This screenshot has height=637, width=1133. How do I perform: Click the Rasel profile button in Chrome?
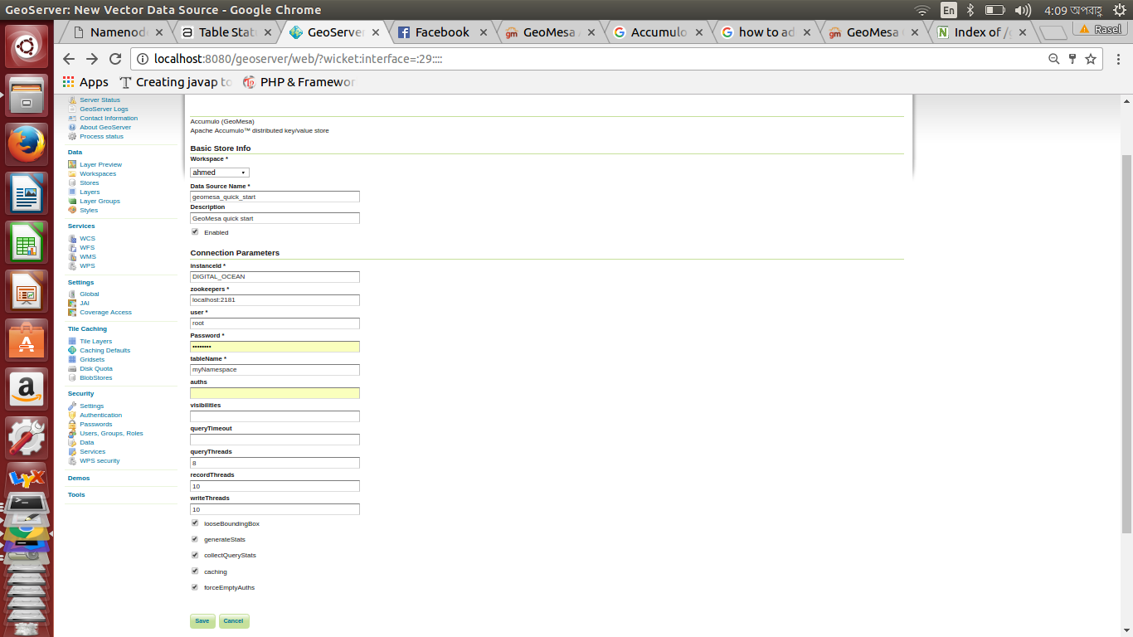click(1100, 29)
